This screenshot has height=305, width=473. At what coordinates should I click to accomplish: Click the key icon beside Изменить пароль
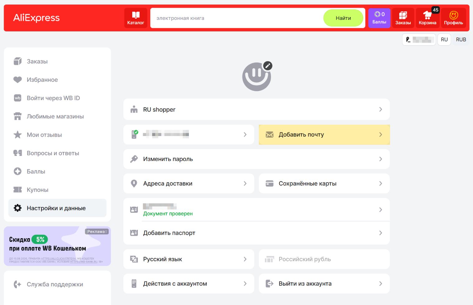pos(134,159)
